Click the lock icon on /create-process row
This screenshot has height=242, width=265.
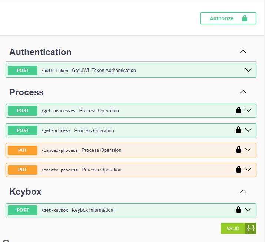(239, 169)
